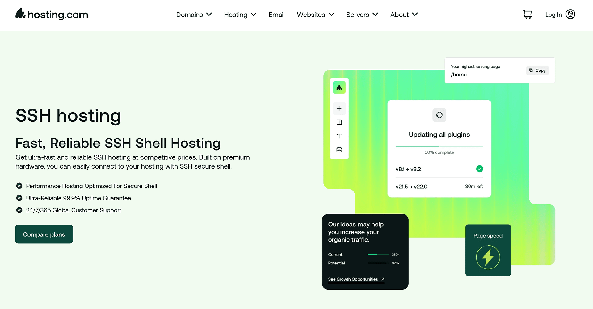Viewport: 593px width, 309px height.
Task: Click the Compare plans button
Action: (x=44, y=234)
